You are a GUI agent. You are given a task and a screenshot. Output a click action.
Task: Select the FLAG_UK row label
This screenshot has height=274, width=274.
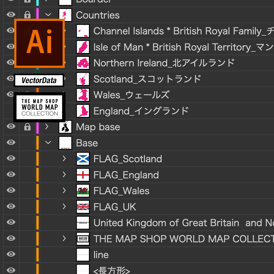115,207
